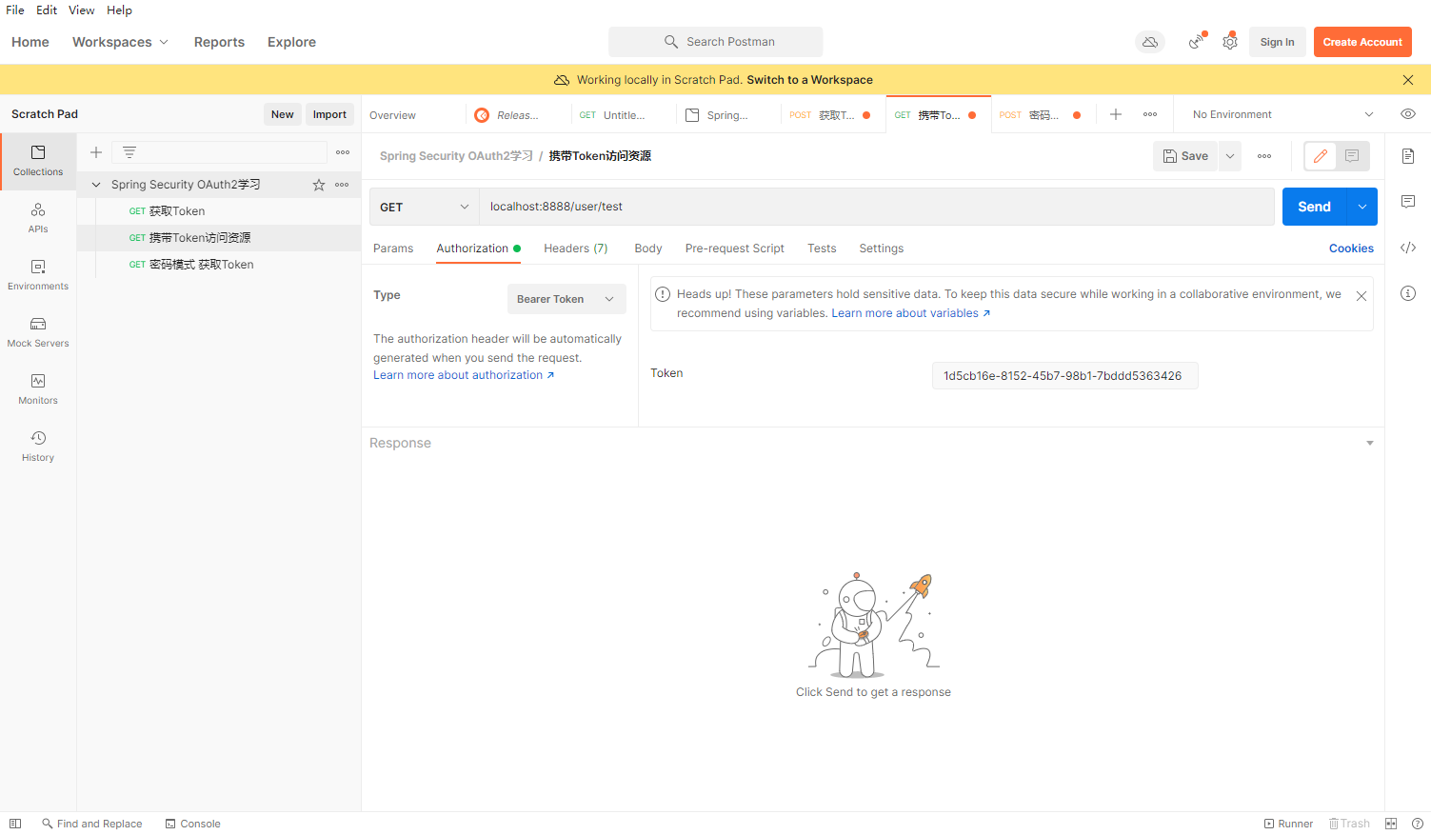
Task: Open collections panel more options menu
Action: pos(343,152)
